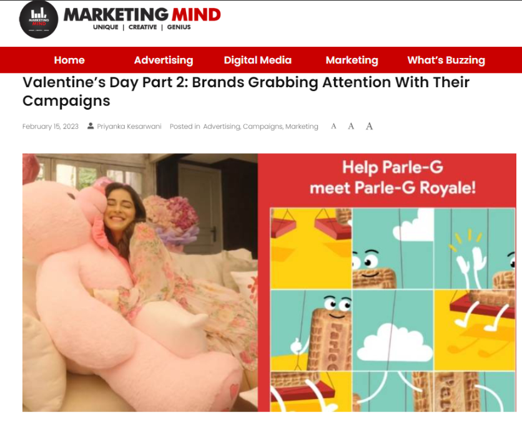Open the Marketing nav menu

click(x=352, y=60)
